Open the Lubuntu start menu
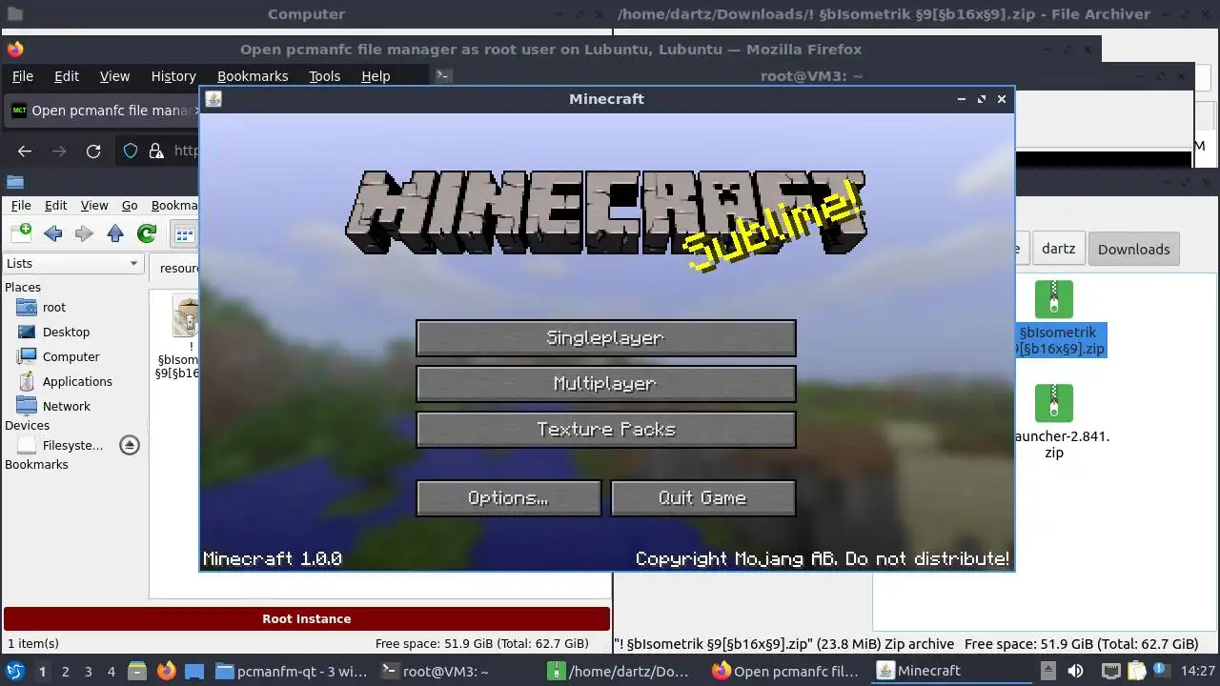The height and width of the screenshot is (686, 1220). tap(14, 671)
